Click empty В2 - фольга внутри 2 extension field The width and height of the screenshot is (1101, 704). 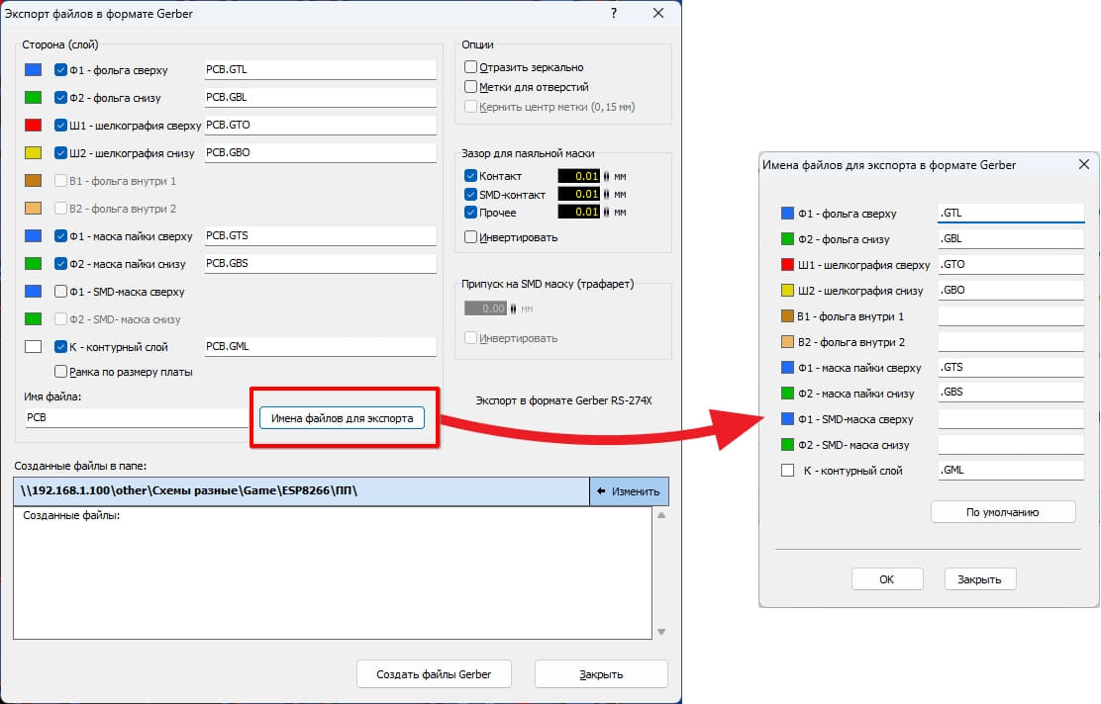tap(1011, 341)
